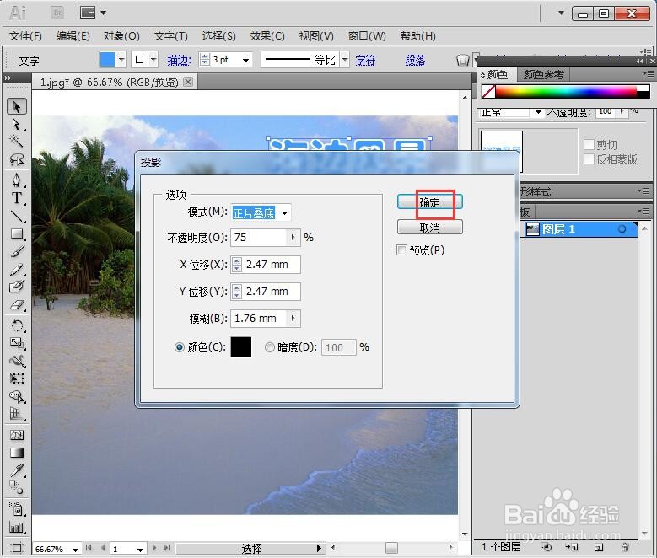Select the Scale tool
Screen dimensions: 657x558
coord(17,343)
